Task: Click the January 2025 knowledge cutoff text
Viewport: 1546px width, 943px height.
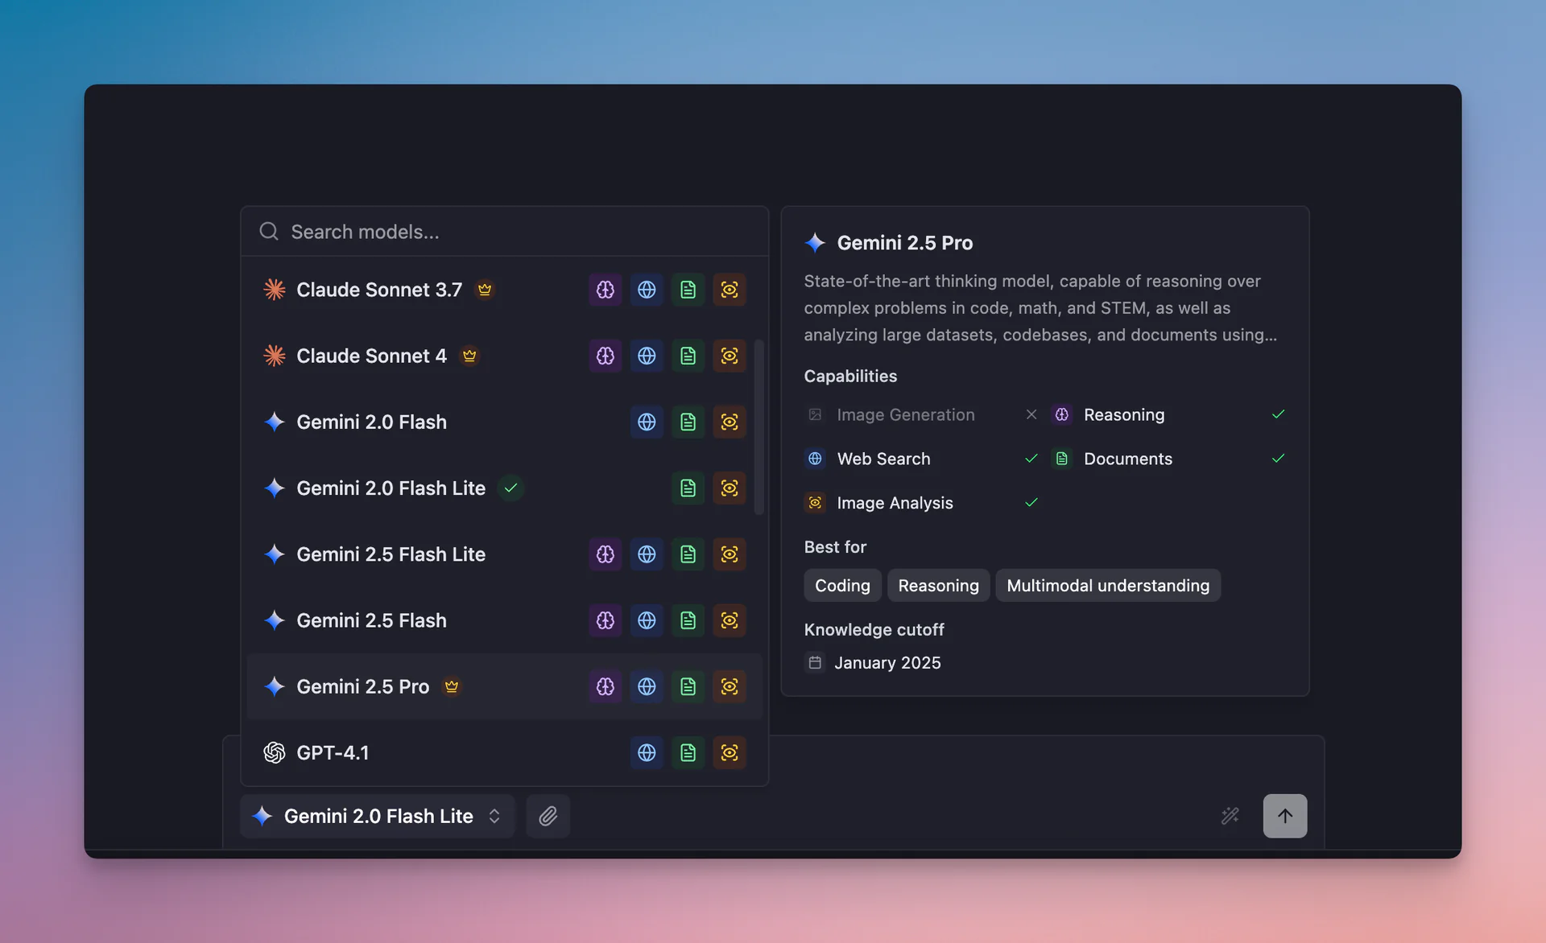Action: 887,663
